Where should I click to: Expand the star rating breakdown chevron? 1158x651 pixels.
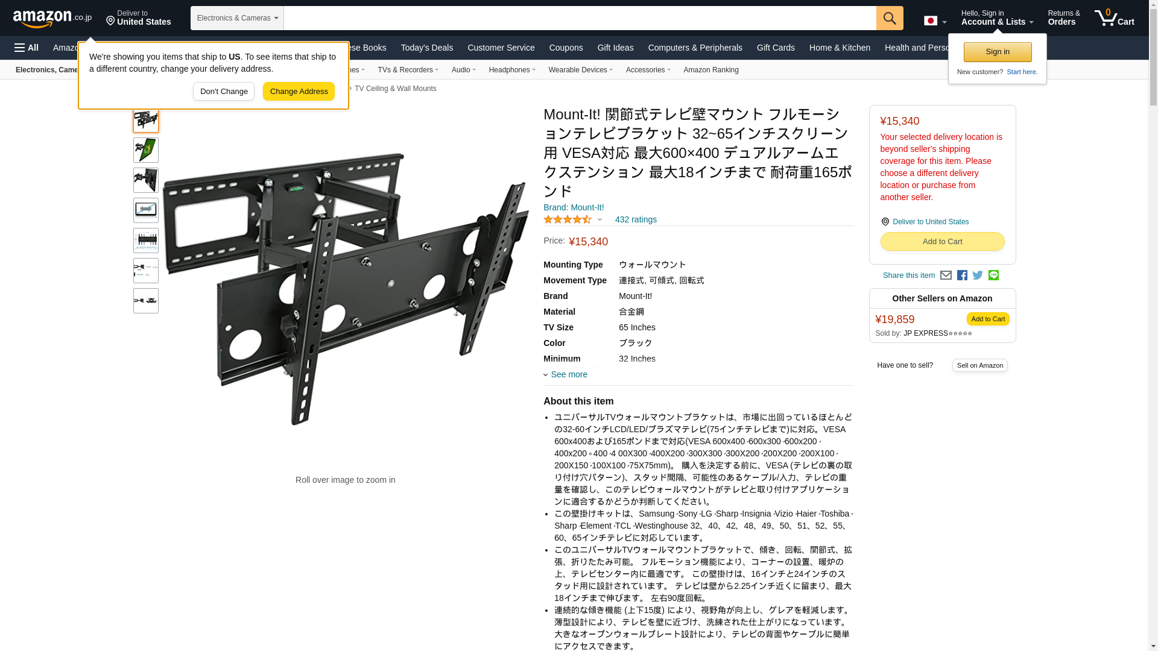pos(600,220)
